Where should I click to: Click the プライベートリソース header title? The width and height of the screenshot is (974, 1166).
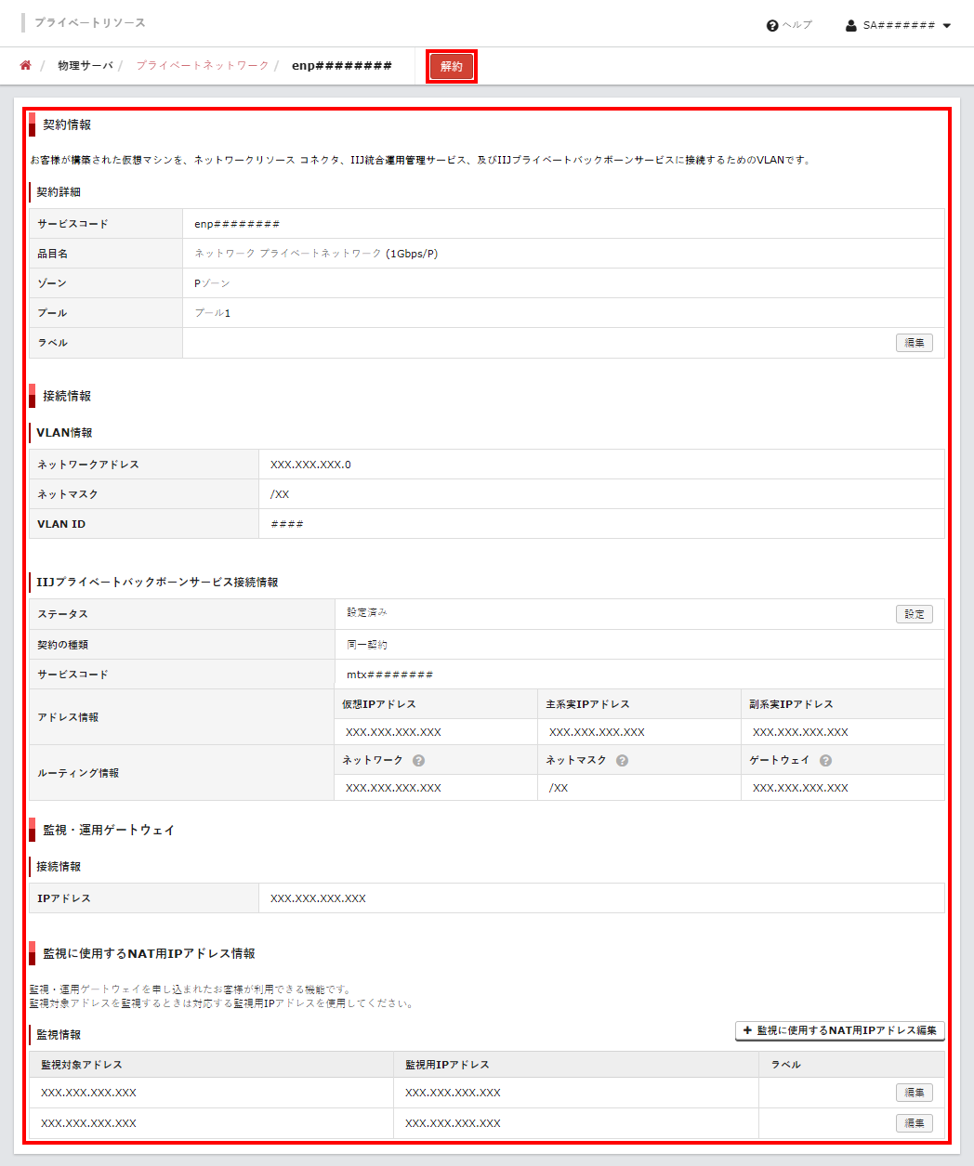tap(90, 22)
